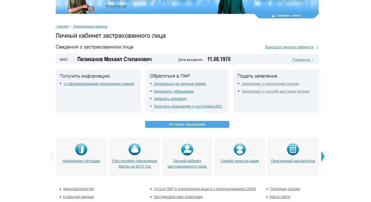The height and width of the screenshot is (202, 371).
Task: Click the Обратиться в ПФР heading
Action: pos(170,76)
